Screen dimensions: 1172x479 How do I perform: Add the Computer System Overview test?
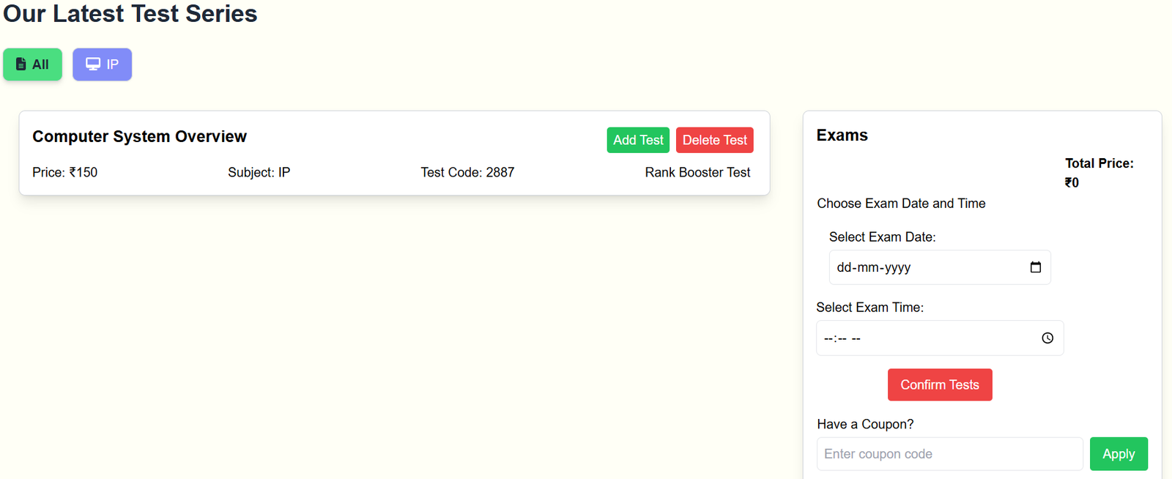coord(638,140)
